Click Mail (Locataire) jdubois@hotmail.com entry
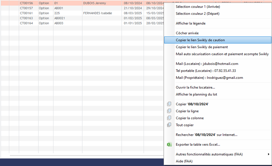272x166 pixels. point(207,64)
